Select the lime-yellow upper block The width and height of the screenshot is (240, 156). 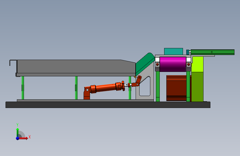click(197, 64)
